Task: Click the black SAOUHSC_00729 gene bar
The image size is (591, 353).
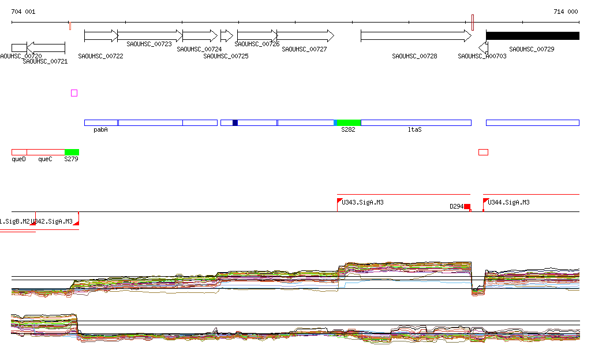Action: pyautogui.click(x=532, y=36)
